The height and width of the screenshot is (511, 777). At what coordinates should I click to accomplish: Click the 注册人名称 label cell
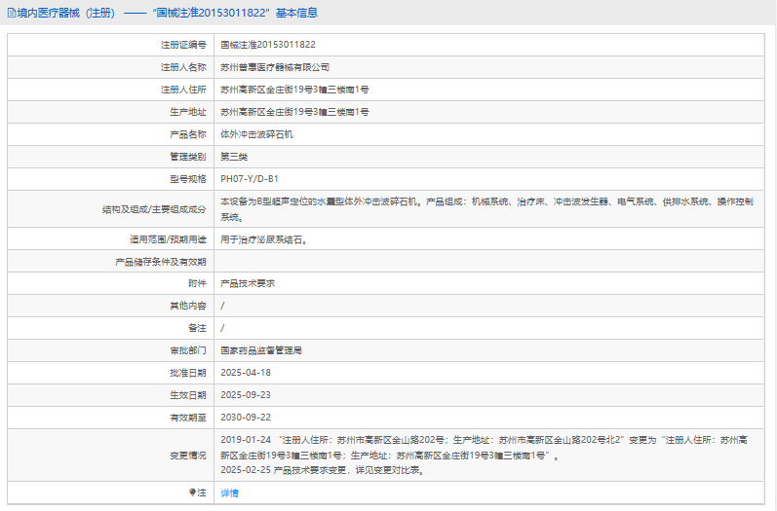tap(110, 67)
